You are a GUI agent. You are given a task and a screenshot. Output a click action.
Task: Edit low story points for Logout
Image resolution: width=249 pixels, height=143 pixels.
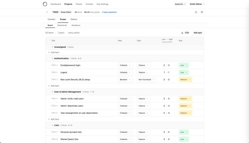[164, 72]
